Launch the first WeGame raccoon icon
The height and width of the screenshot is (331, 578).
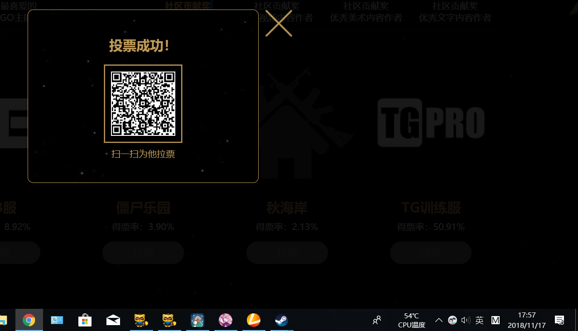(141, 320)
